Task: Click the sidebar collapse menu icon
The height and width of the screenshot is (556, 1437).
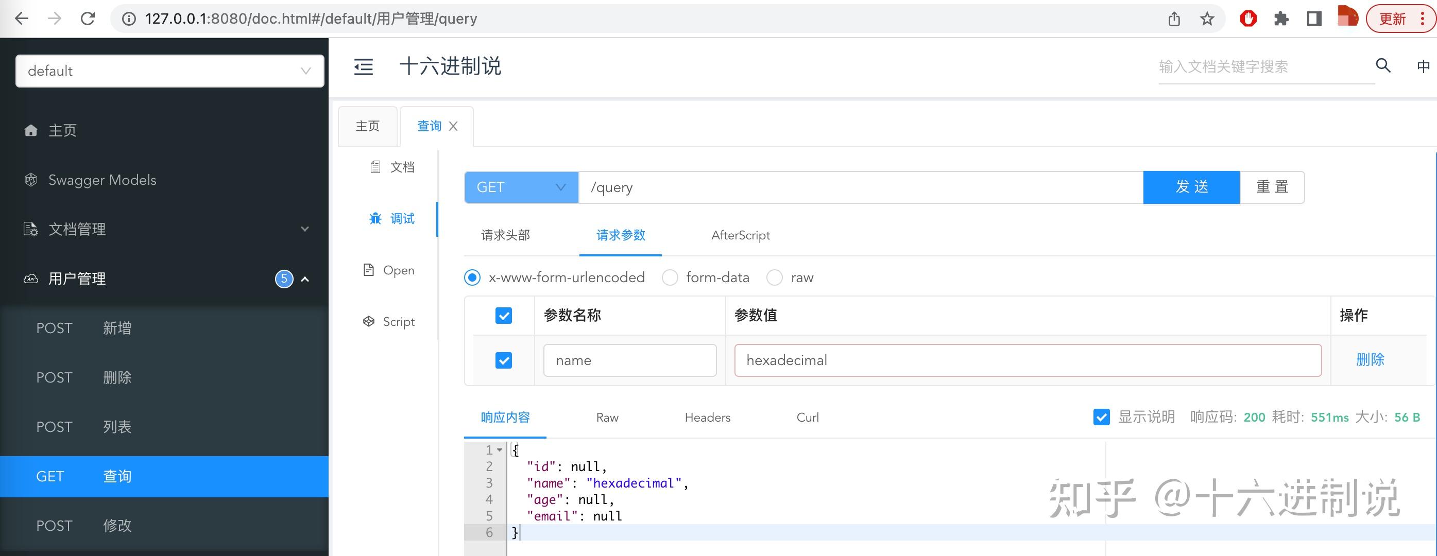Action: (x=363, y=67)
